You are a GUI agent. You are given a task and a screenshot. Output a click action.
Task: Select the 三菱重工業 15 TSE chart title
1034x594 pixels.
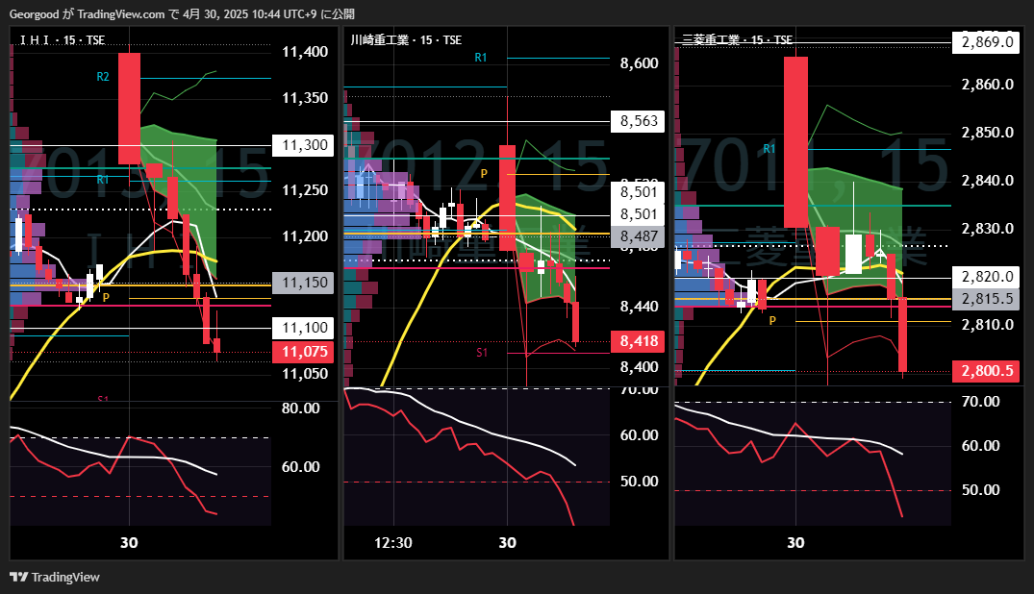[737, 40]
